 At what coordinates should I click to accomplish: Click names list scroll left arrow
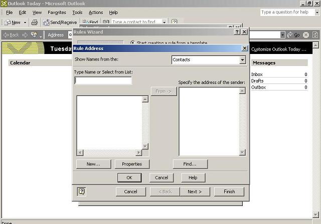(x=80, y=152)
